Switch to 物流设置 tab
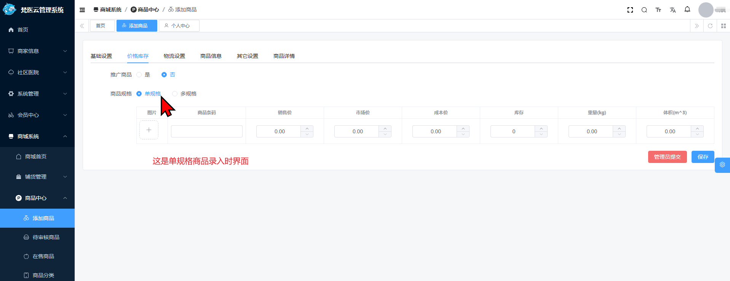 click(174, 56)
